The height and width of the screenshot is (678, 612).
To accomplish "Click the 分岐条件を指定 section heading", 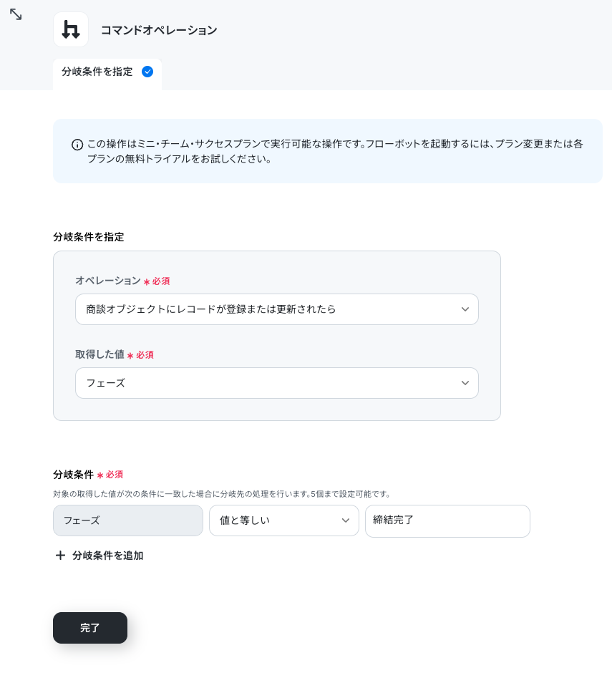I will pyautogui.click(x=89, y=236).
